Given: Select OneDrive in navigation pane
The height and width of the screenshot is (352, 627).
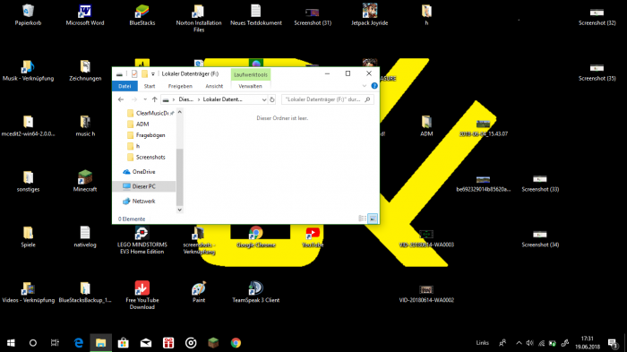Looking at the screenshot, I should pos(139,172).
